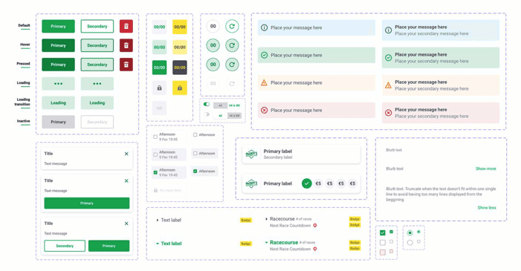521x271 pixels.
Task: Check Afternoon 9 Fev checkbox on white background
Action: tap(155, 137)
